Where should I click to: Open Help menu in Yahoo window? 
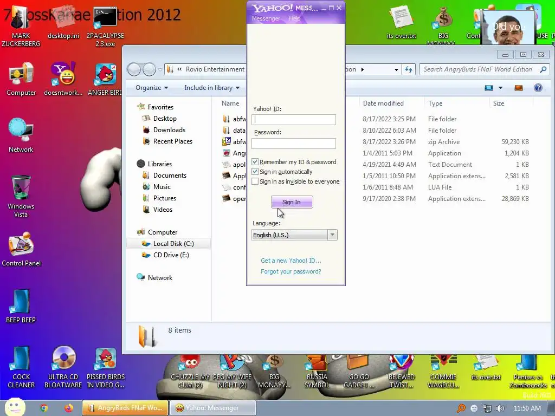(294, 18)
